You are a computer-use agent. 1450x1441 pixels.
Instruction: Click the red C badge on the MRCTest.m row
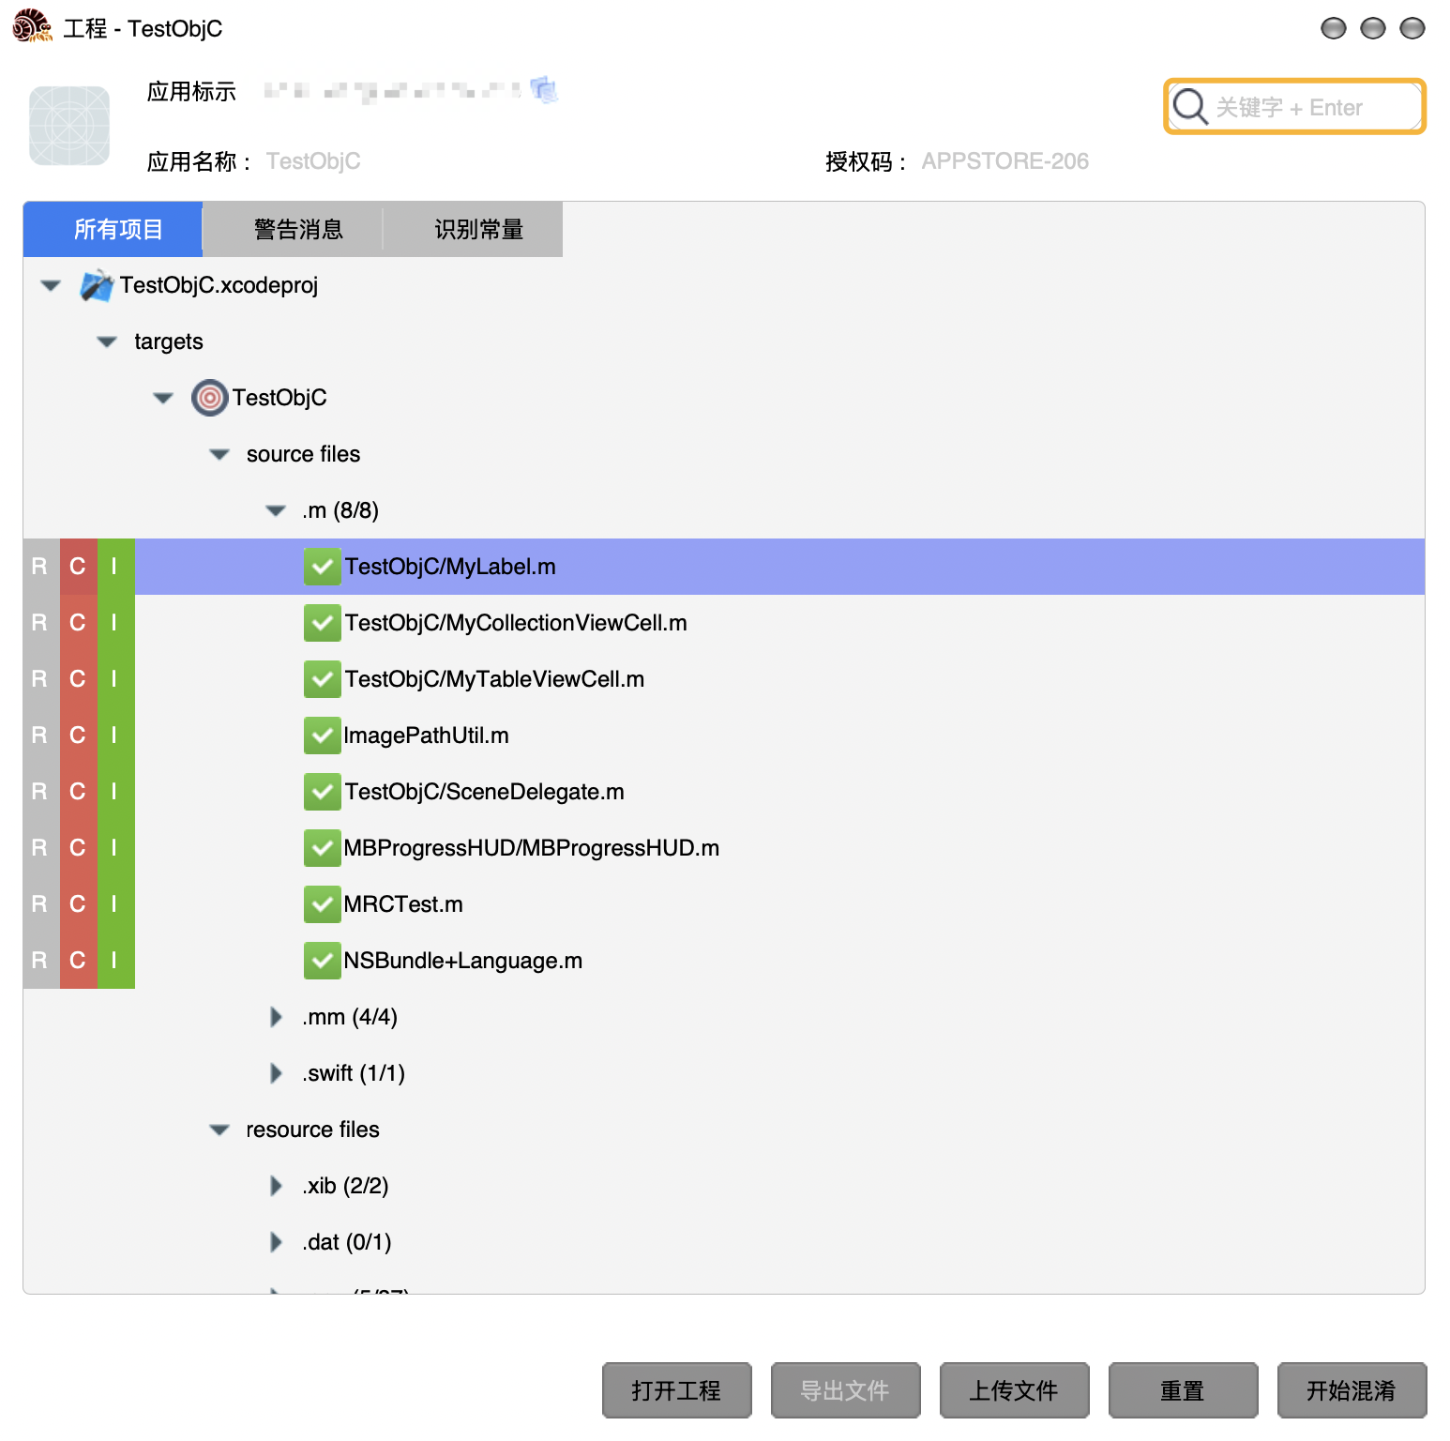[78, 904]
